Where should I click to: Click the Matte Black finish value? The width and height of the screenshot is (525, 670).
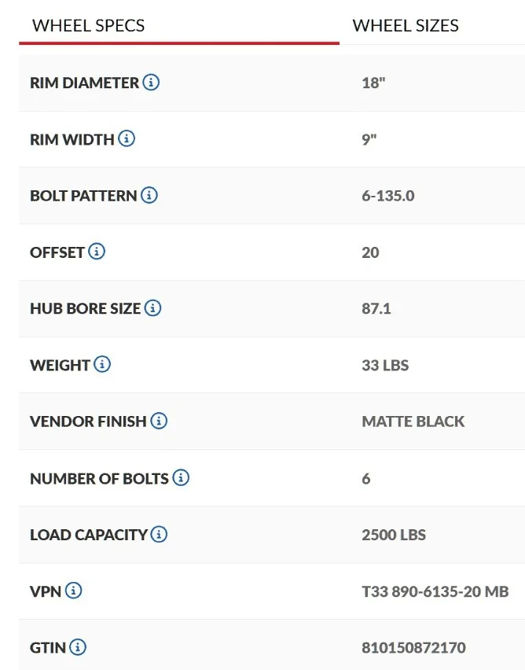(413, 422)
